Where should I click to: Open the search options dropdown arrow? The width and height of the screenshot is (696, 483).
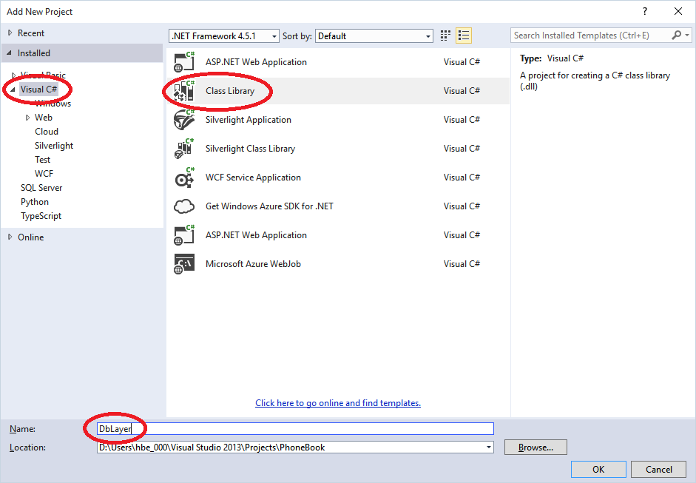point(687,35)
